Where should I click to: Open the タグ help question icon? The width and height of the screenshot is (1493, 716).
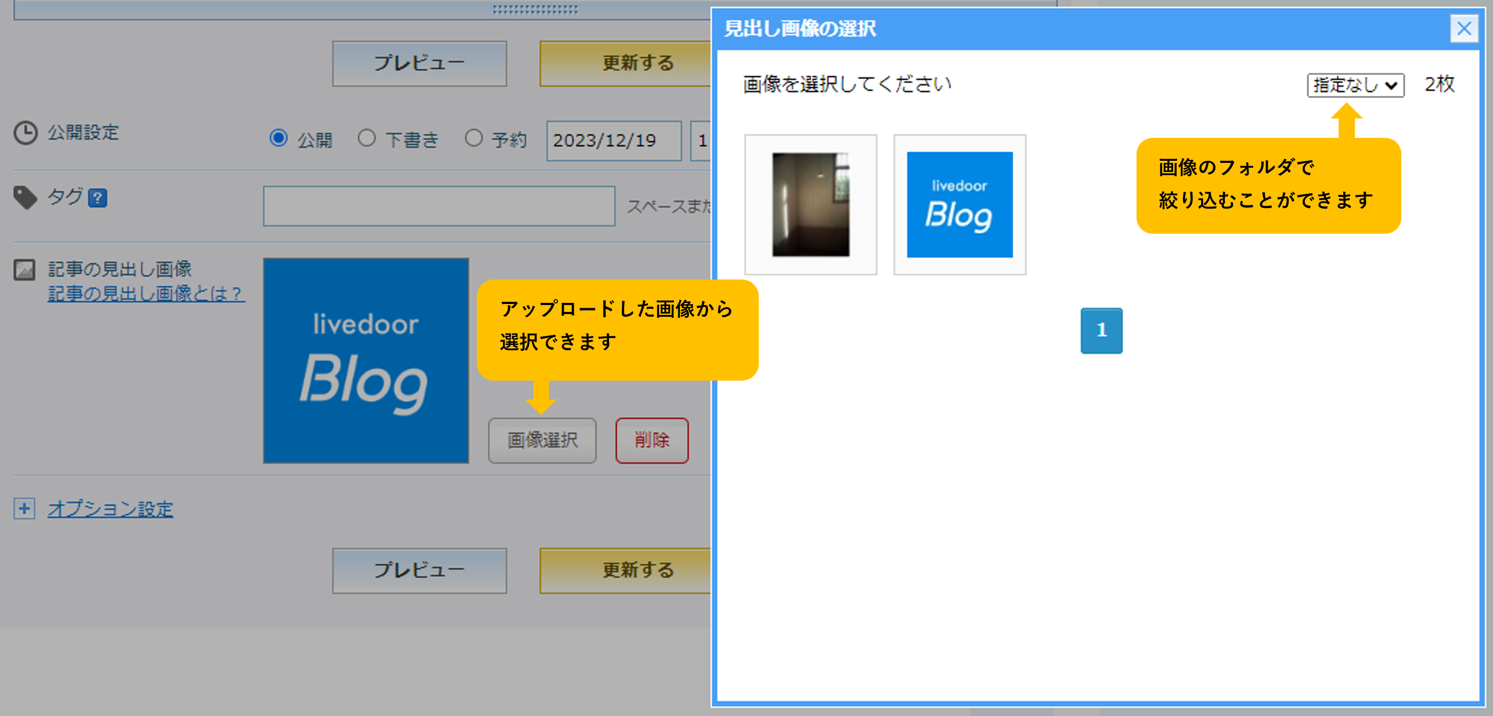pos(98,198)
